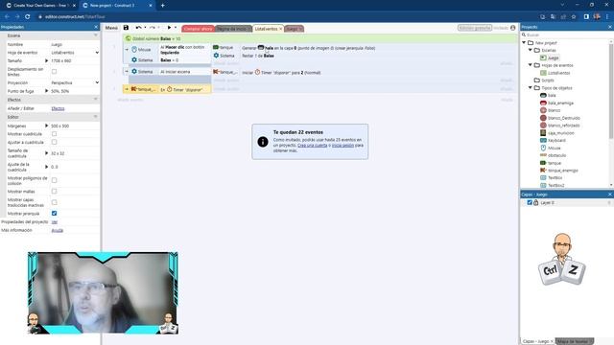This screenshot has height=345, width=614.
Task: Select the Mouse object icon in first event
Action: [x=134, y=50]
